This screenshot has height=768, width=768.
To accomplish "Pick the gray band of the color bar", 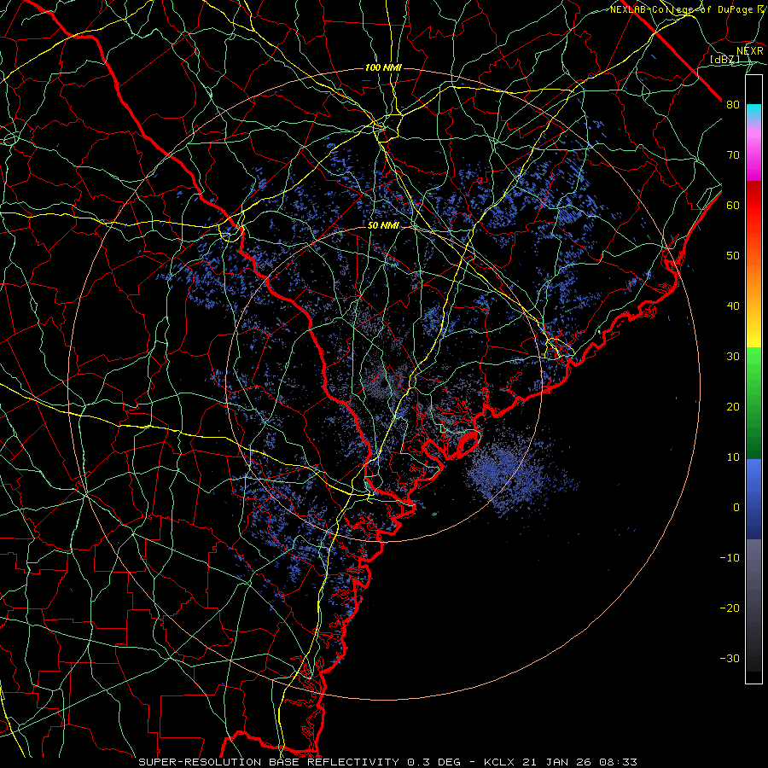I will 753,605.
